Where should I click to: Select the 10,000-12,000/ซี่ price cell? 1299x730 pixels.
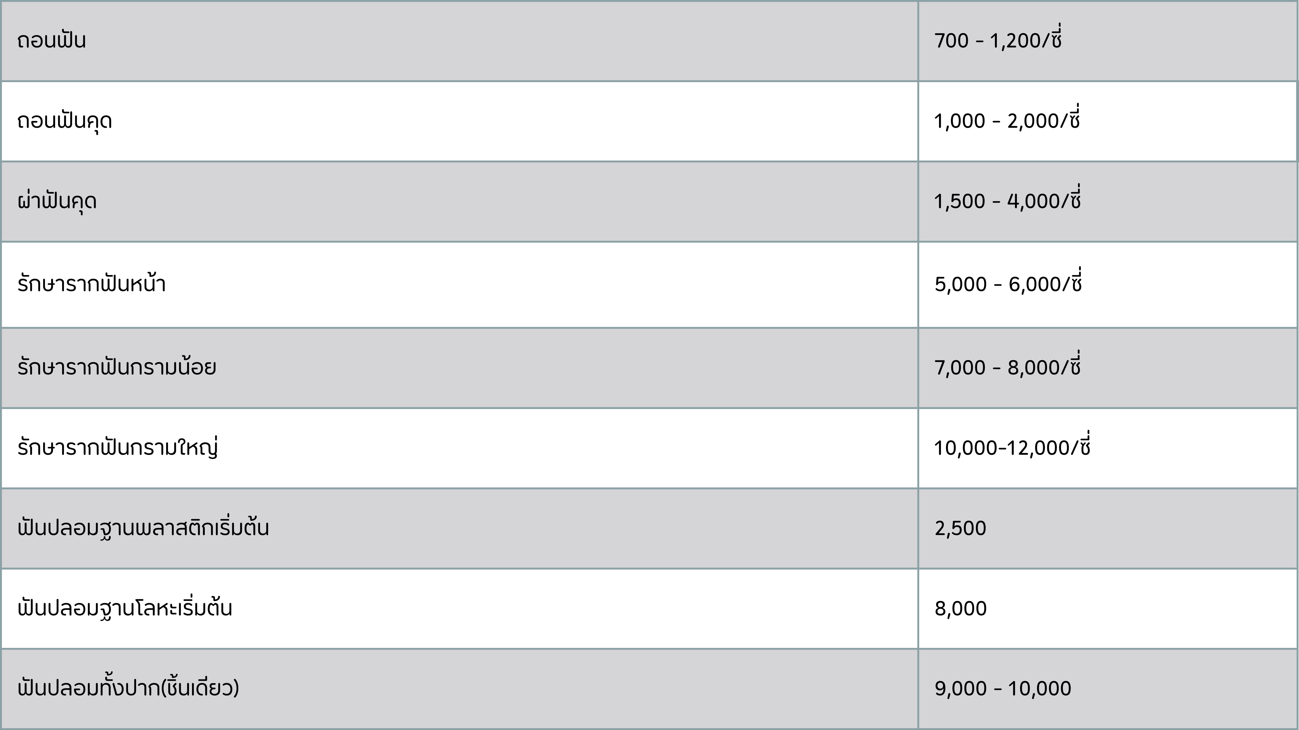point(1012,448)
